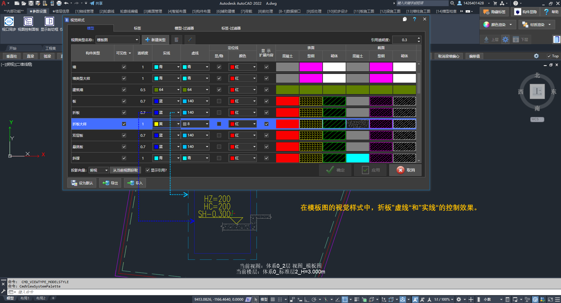Click the 隐藏标签 hide labels icon
Screen dimensions: 561x303
(x=486, y=12)
